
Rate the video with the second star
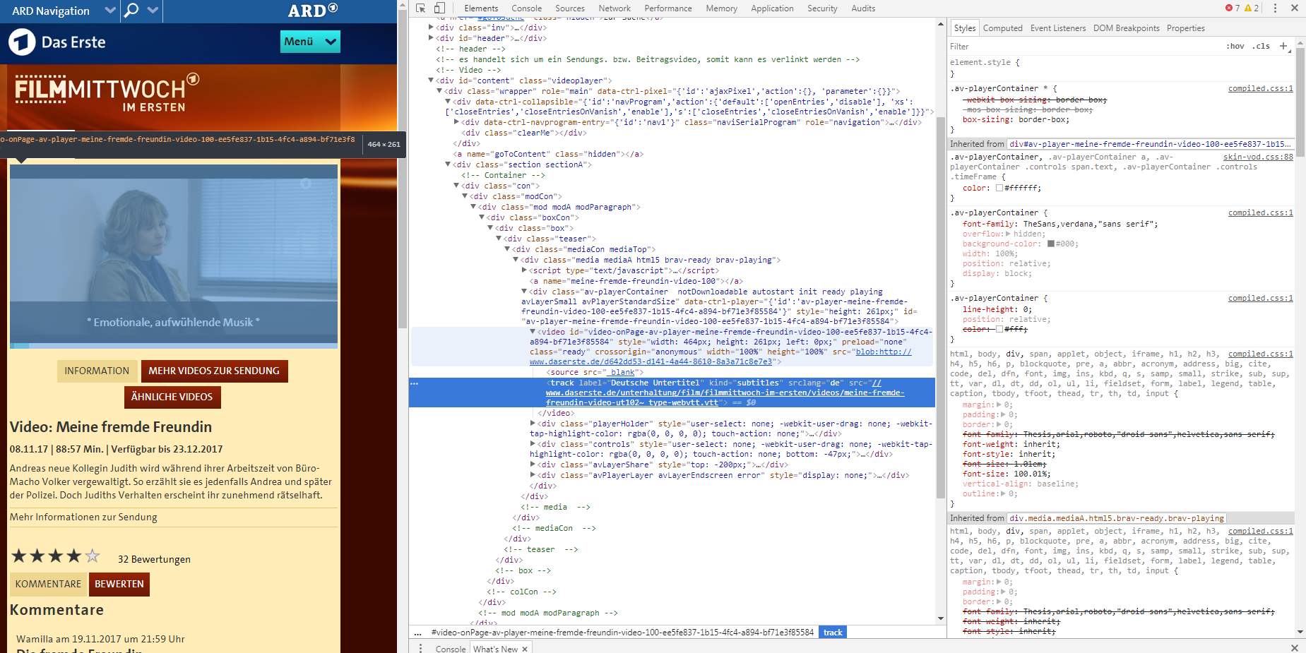[x=37, y=556]
